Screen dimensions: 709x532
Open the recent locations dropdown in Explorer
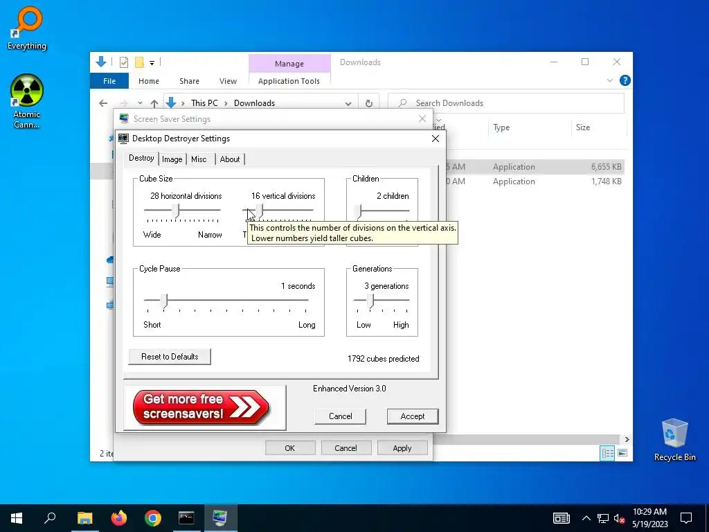pyautogui.click(x=140, y=103)
